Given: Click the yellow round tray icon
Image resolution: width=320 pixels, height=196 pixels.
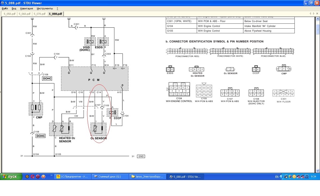Looking at the screenshot, I should pos(294,177).
